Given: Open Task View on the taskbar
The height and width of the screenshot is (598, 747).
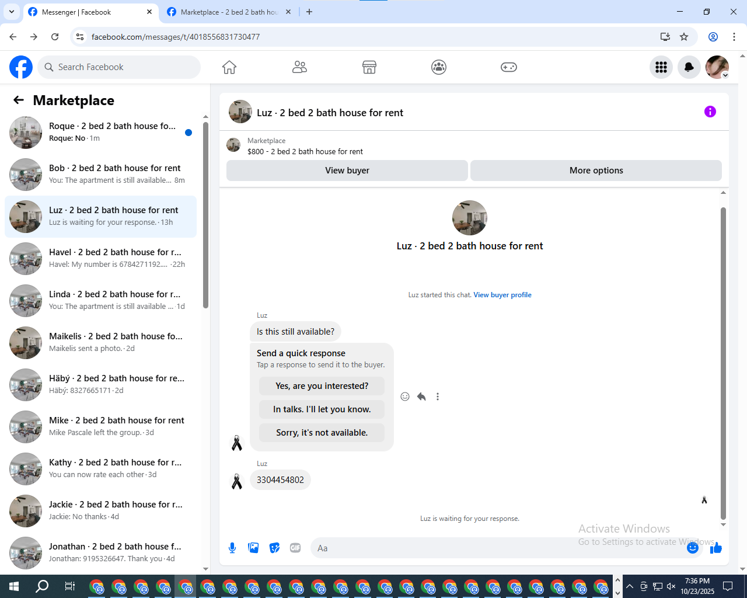Looking at the screenshot, I should 70,586.
